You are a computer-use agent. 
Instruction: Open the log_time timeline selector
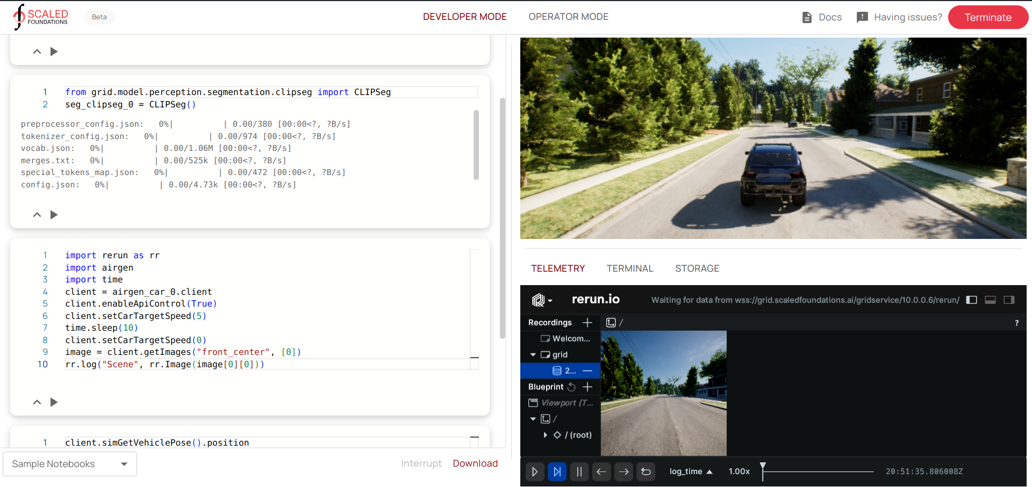pos(691,471)
